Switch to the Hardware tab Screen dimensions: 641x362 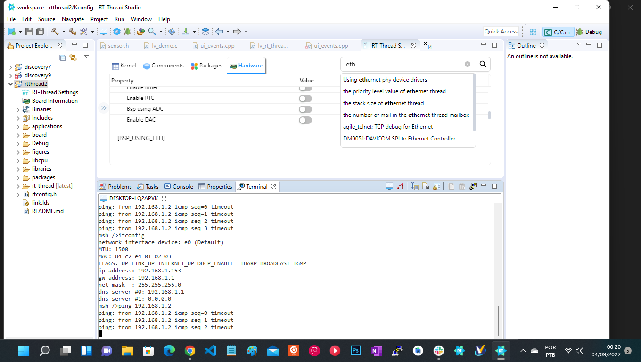click(x=246, y=66)
